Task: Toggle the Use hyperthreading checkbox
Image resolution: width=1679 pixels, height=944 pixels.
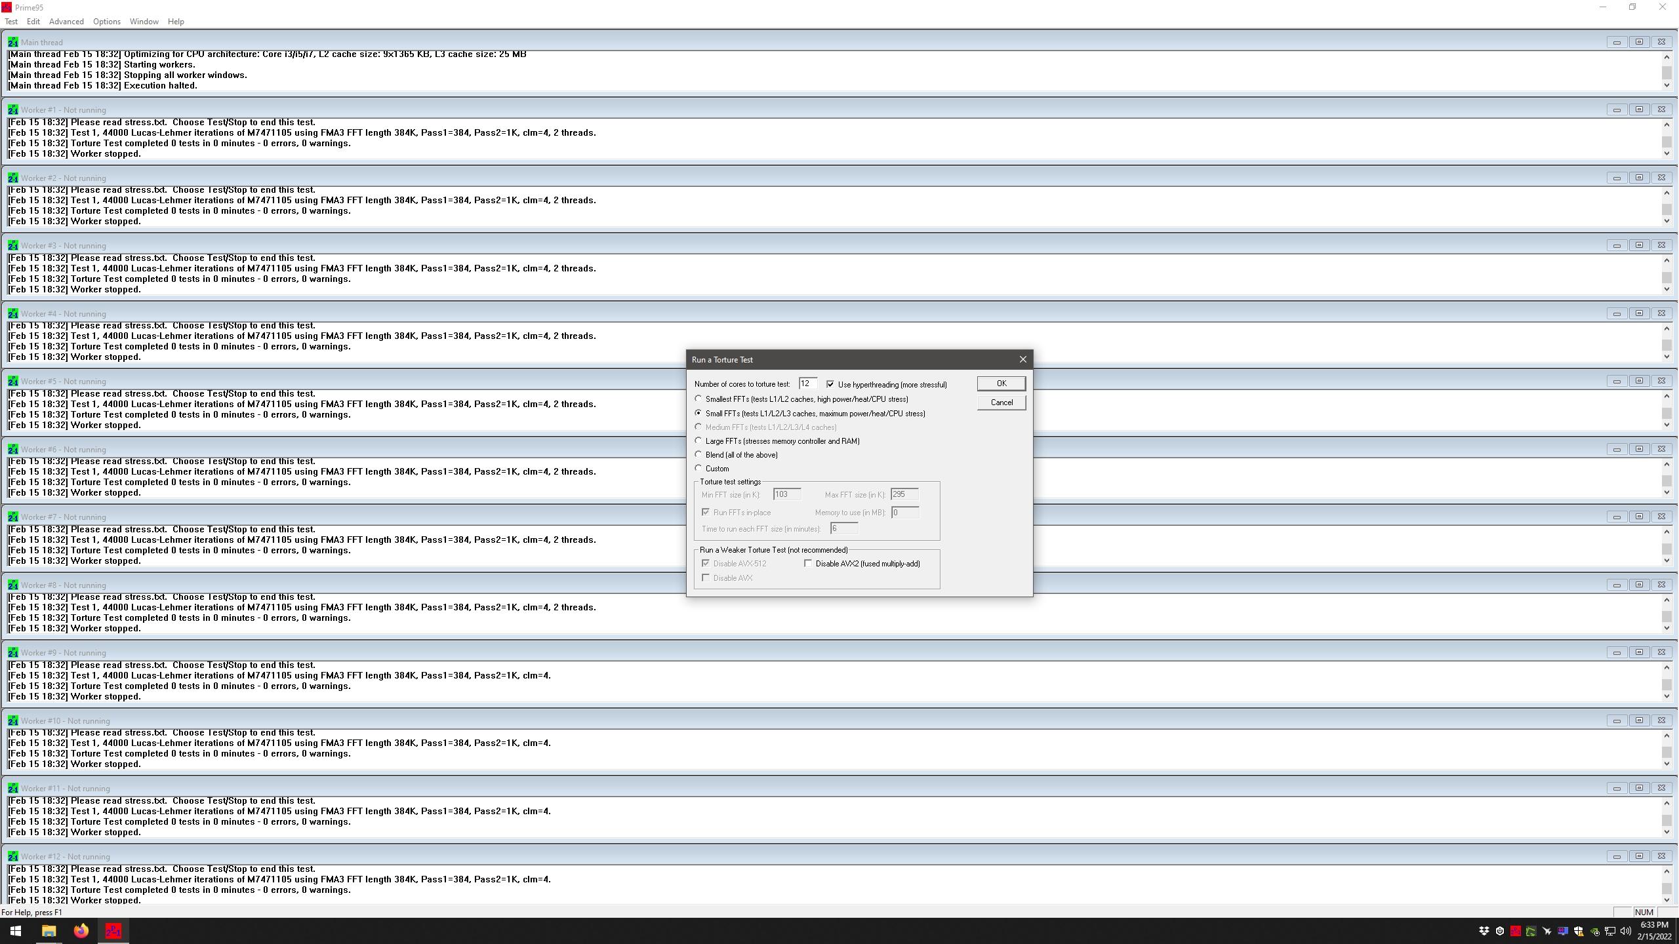Action: pyautogui.click(x=830, y=385)
